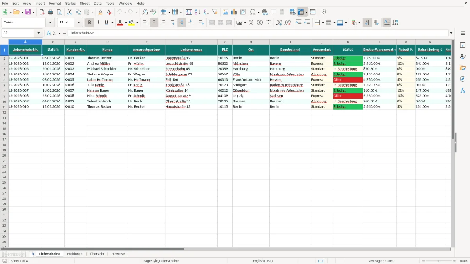Image resolution: width=470 pixels, height=264 pixels.
Task: Add a decimal place
Action: [279, 23]
